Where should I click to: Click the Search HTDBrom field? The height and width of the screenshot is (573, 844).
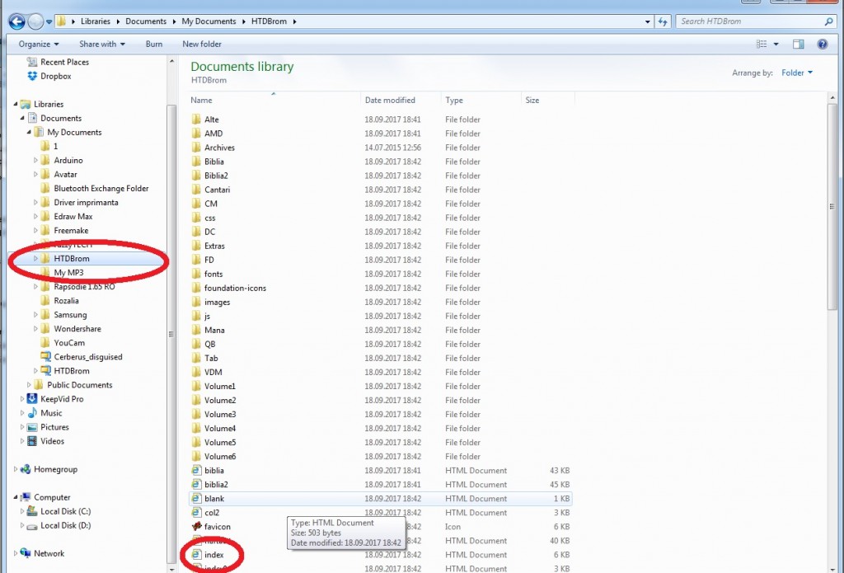(x=756, y=21)
